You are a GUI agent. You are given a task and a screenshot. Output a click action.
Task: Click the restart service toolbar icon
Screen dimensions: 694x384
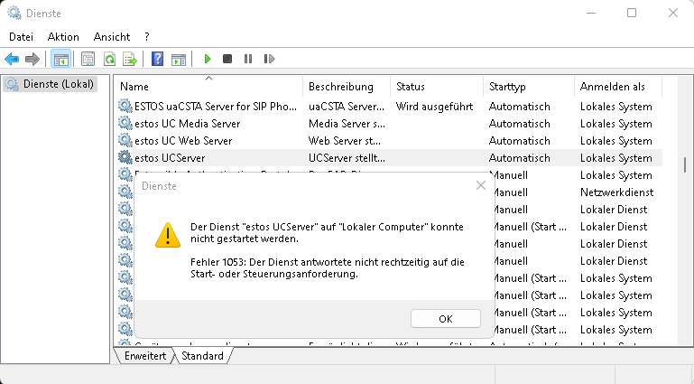(269, 60)
